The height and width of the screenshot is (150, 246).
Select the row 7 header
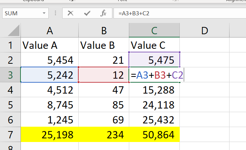10,135
